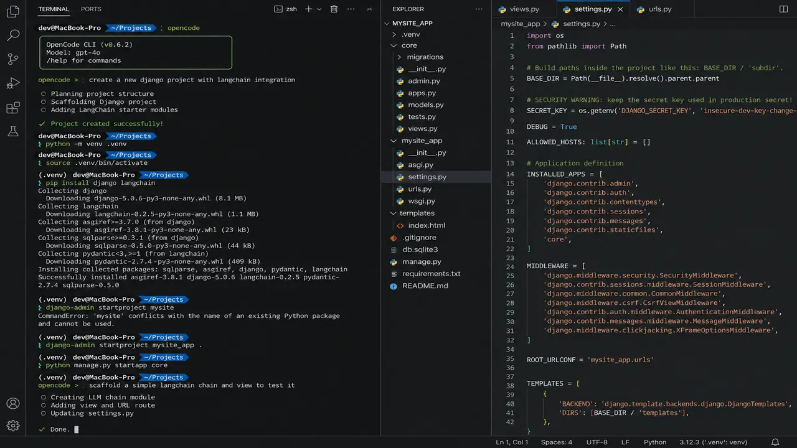
Task: Open the Testing flask view
Action: 12,132
